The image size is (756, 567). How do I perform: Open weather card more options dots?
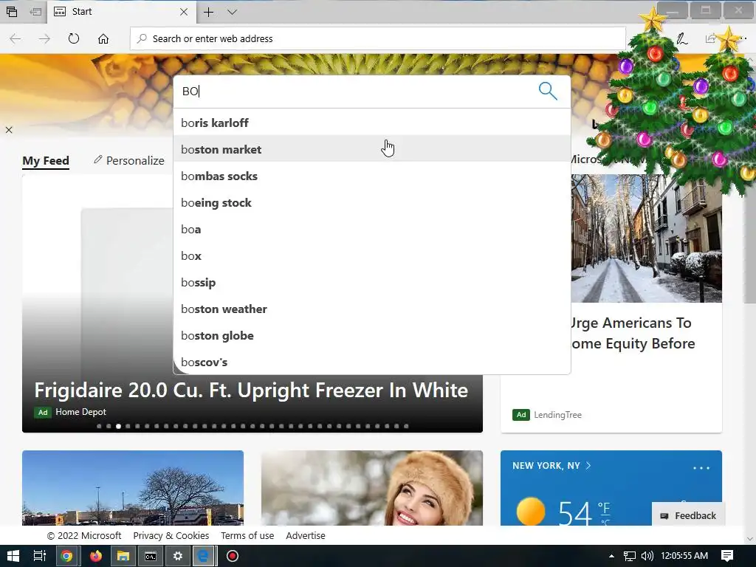click(x=701, y=467)
